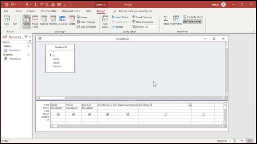
Task: Click the user account avatar icon
Action: click(223, 4)
